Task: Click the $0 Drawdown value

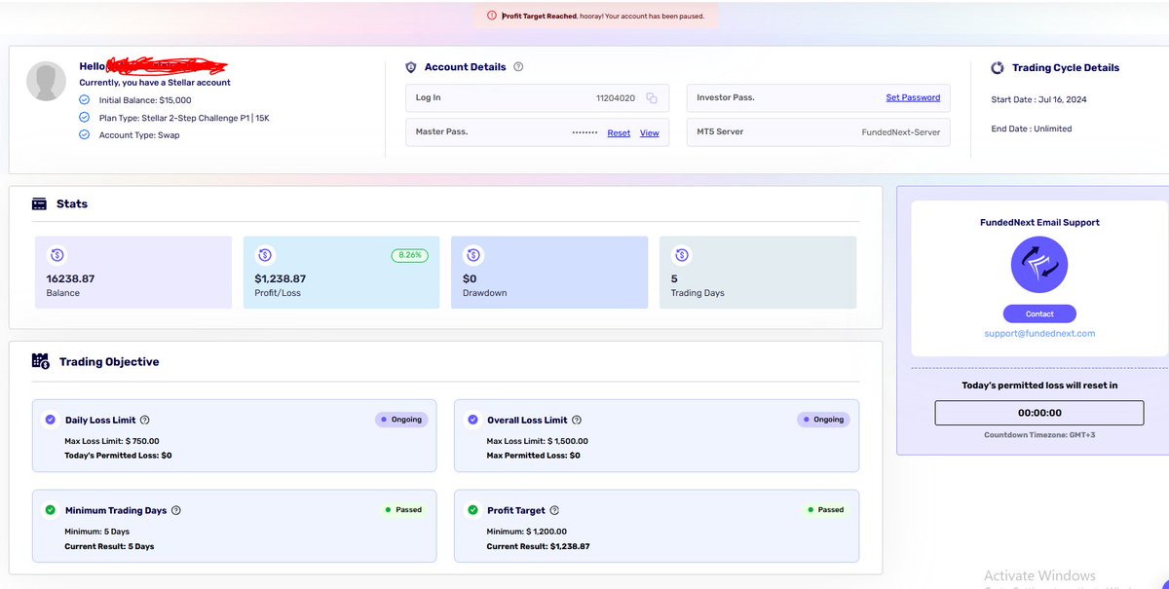Action: [x=470, y=278]
